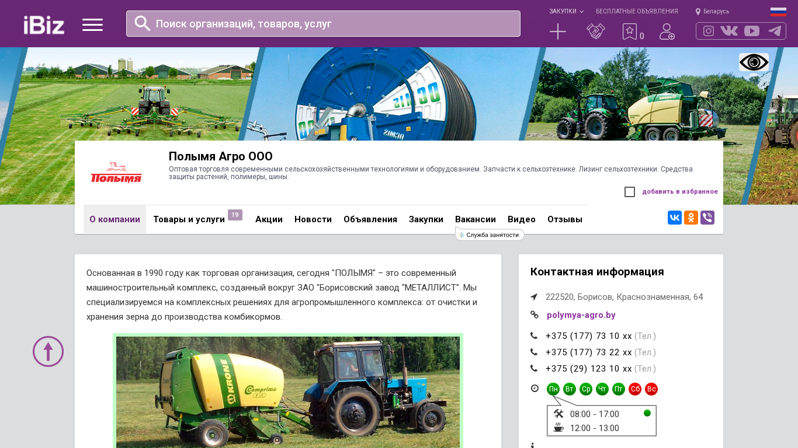This screenshot has width=798, height=448.
Task: Open the favorites bookmark star icon
Action: coord(629,32)
